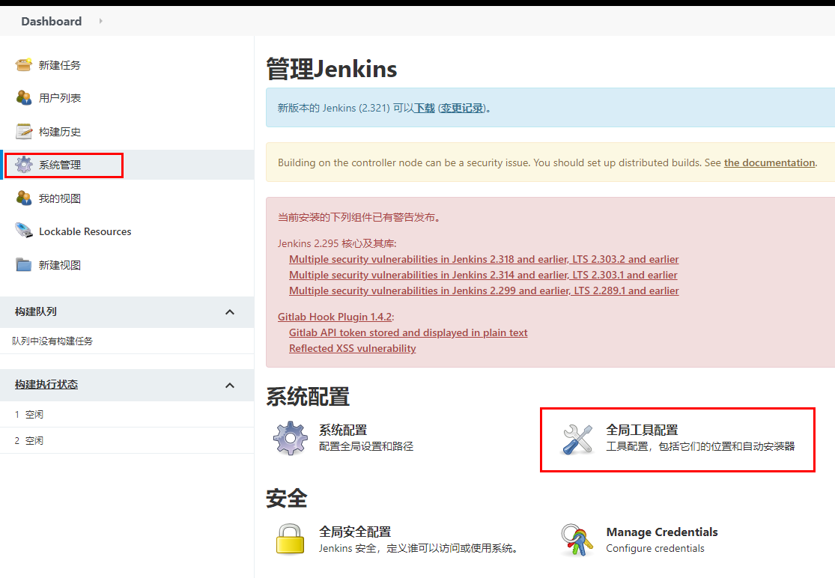Click the Lockable Resources icon
The height and width of the screenshot is (578, 835).
point(24,231)
